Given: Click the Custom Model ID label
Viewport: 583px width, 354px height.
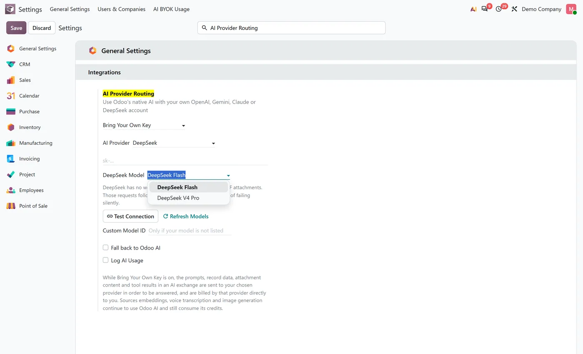Looking at the screenshot, I should [124, 230].
